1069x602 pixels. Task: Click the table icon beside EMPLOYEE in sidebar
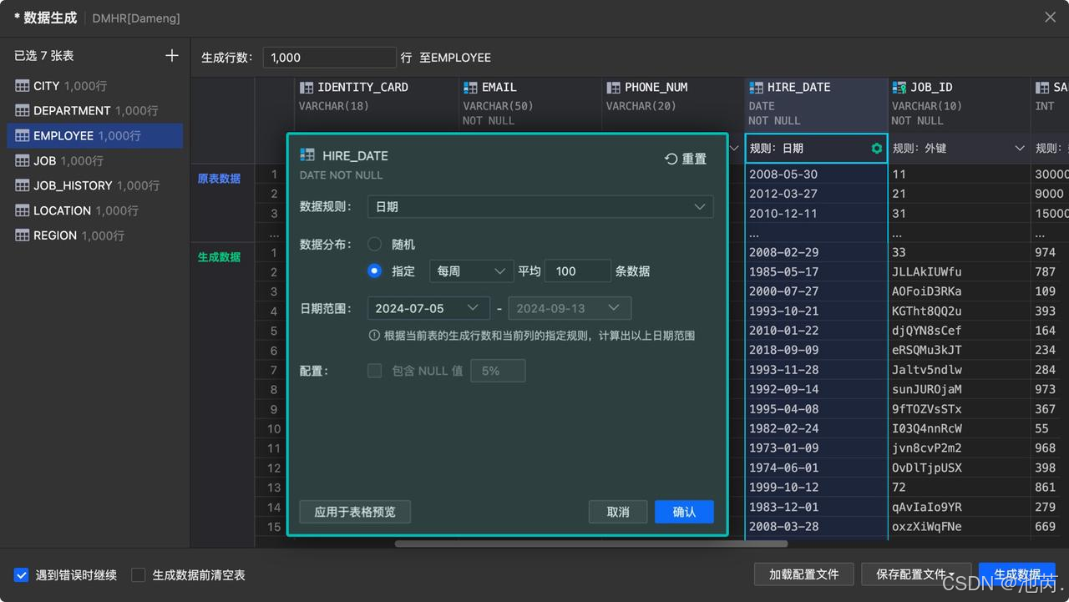tap(20, 135)
